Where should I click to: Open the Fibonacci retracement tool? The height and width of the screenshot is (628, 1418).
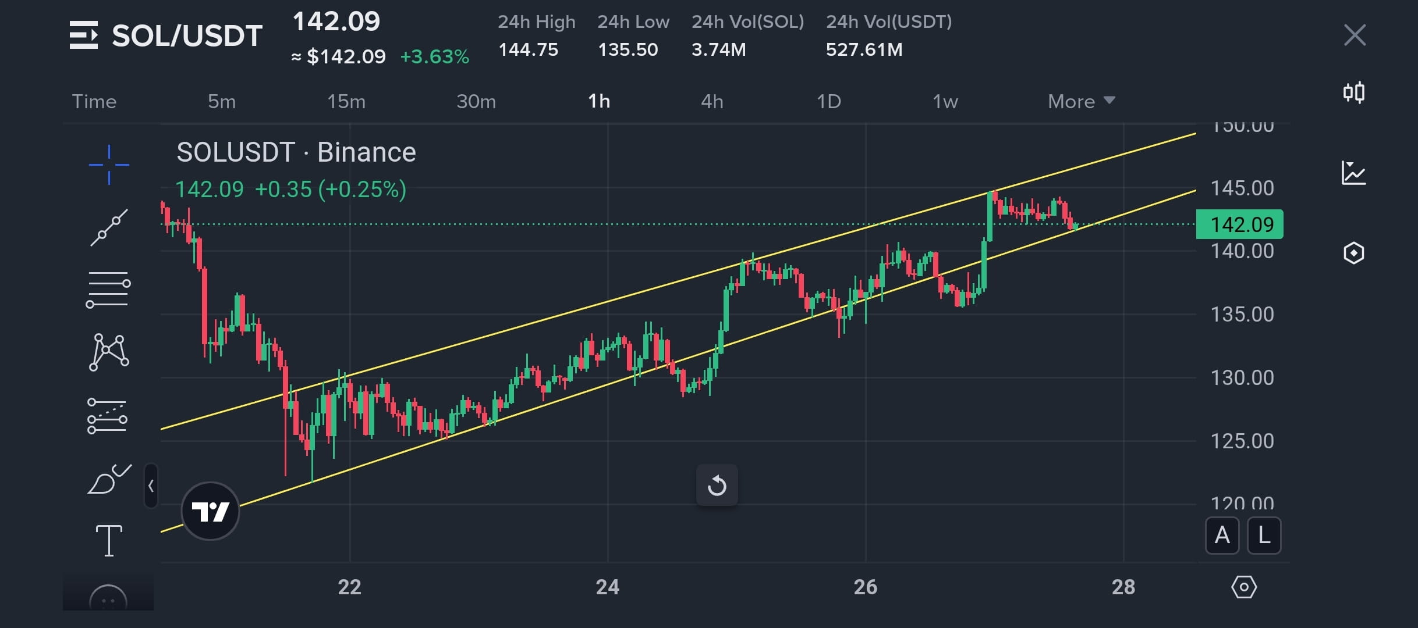(x=108, y=290)
